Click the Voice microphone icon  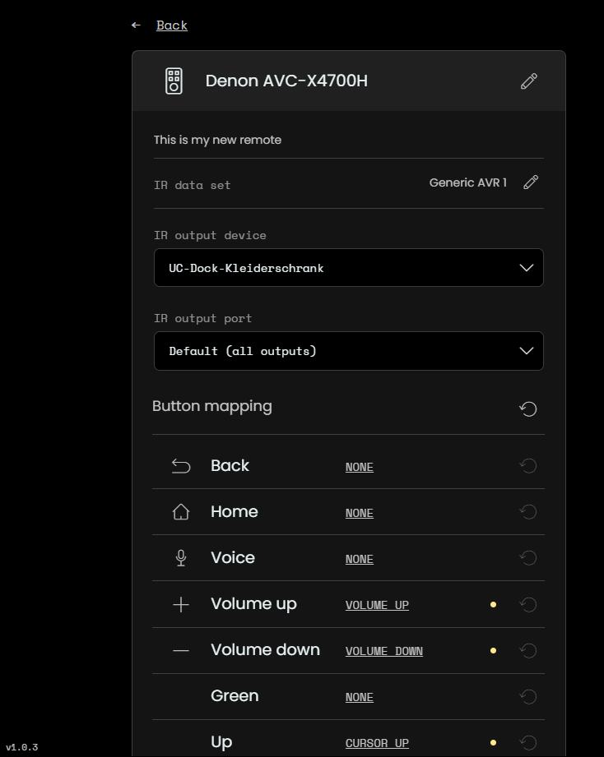tap(181, 558)
